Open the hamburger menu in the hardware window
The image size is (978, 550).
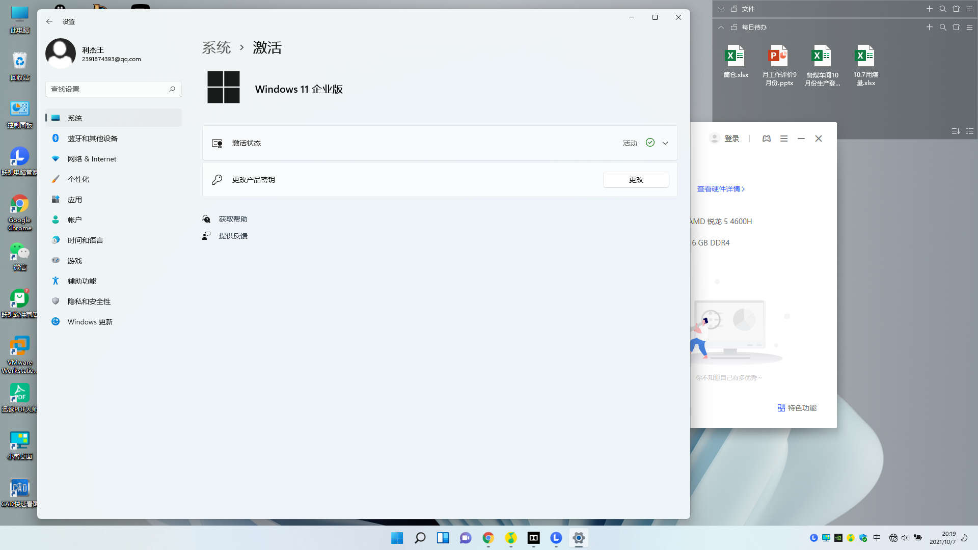coord(784,139)
